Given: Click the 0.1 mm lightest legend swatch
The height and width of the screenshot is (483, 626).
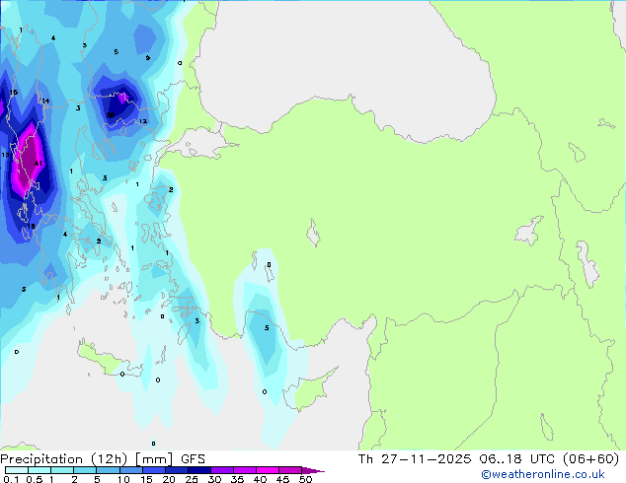Looking at the screenshot, I should point(17,470).
